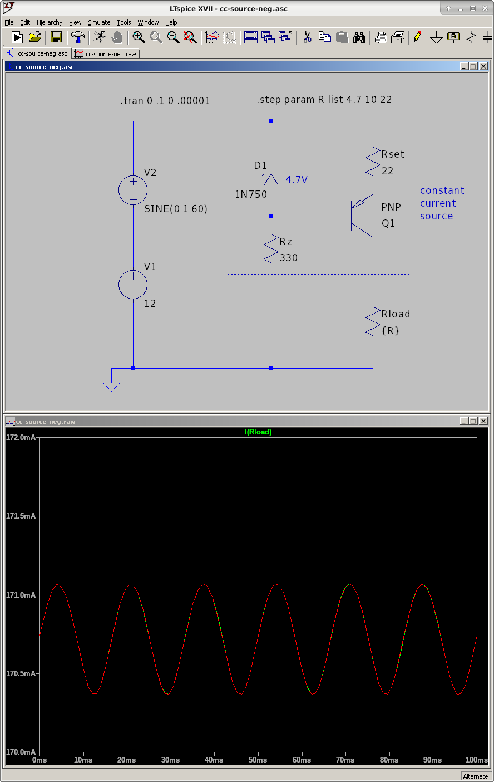494x782 pixels.
Task: Click the blue 4.7V comment text
Action: [x=297, y=180]
